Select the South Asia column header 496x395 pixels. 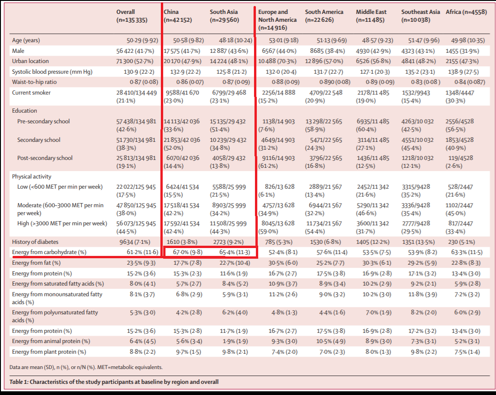pyautogui.click(x=224, y=16)
